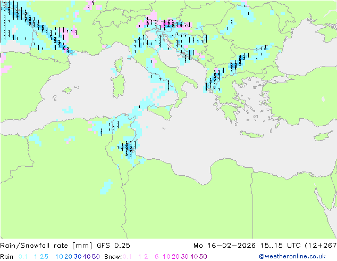Click the Snow legend value 5
Image resolution: width=337 pixels, height=261 pixels.
pos(157,257)
